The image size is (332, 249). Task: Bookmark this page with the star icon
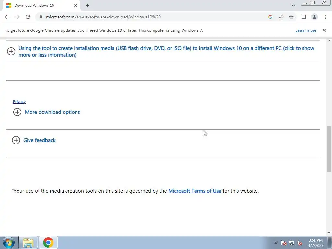point(291,17)
